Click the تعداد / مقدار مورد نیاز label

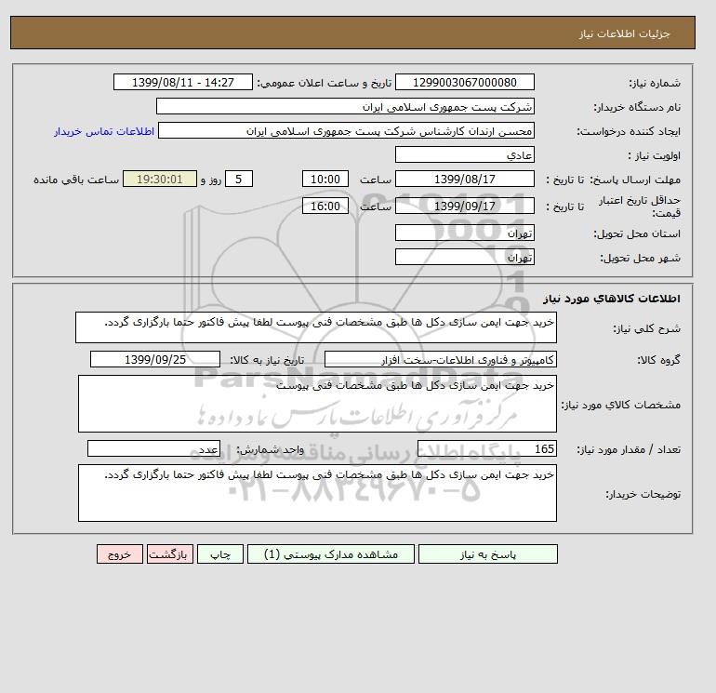(x=629, y=449)
